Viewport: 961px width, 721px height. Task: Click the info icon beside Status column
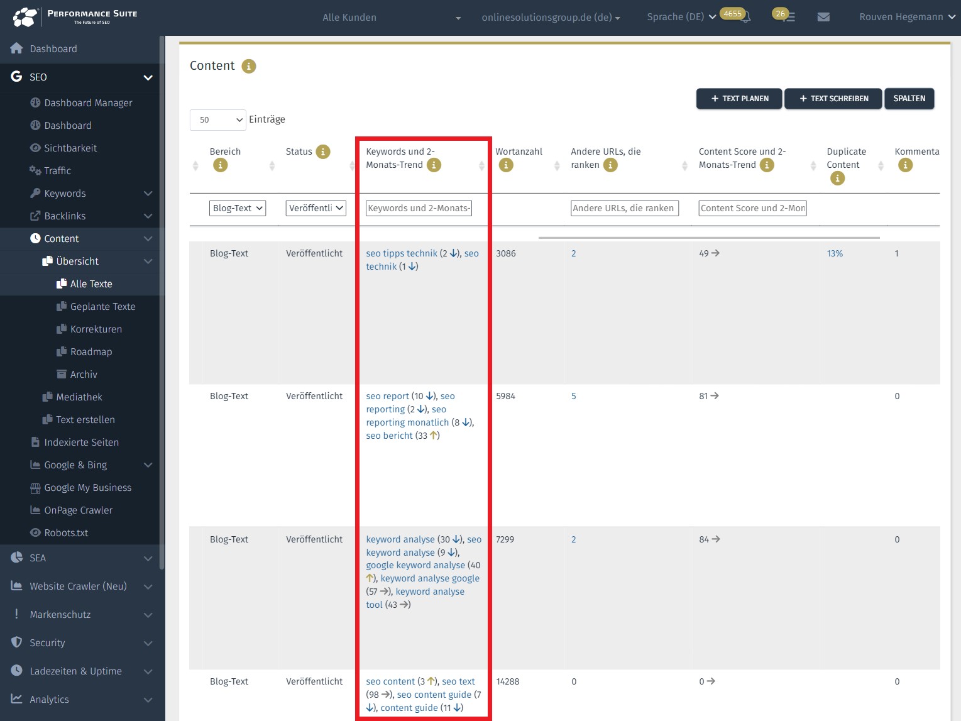323,151
